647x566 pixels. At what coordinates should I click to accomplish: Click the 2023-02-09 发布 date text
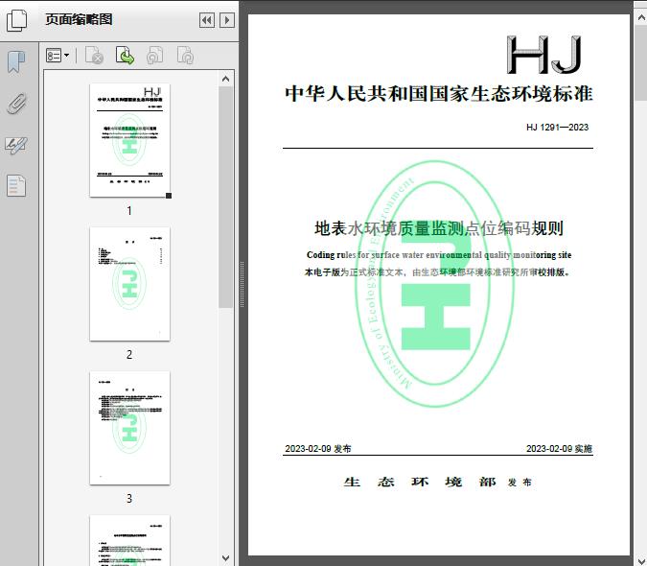point(318,449)
